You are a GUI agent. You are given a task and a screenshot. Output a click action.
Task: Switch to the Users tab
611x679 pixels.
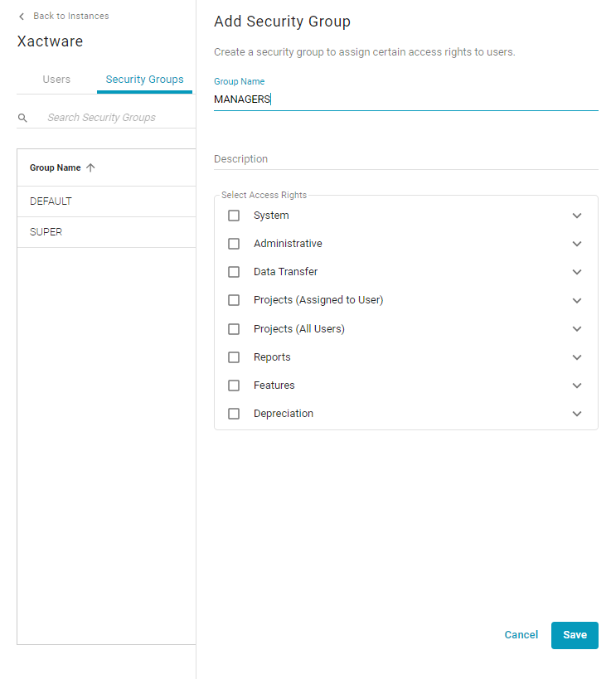coord(56,80)
